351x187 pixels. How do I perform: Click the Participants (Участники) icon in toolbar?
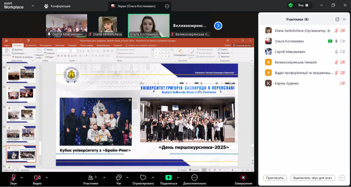pos(90,177)
